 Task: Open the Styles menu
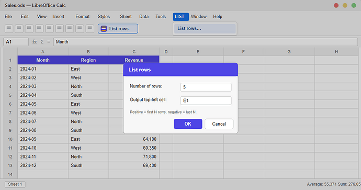tap(104, 17)
